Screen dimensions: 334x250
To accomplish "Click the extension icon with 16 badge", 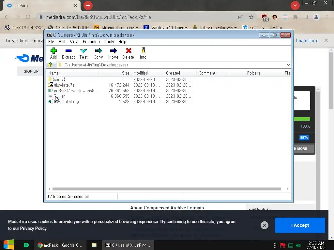I will click(265, 18).
